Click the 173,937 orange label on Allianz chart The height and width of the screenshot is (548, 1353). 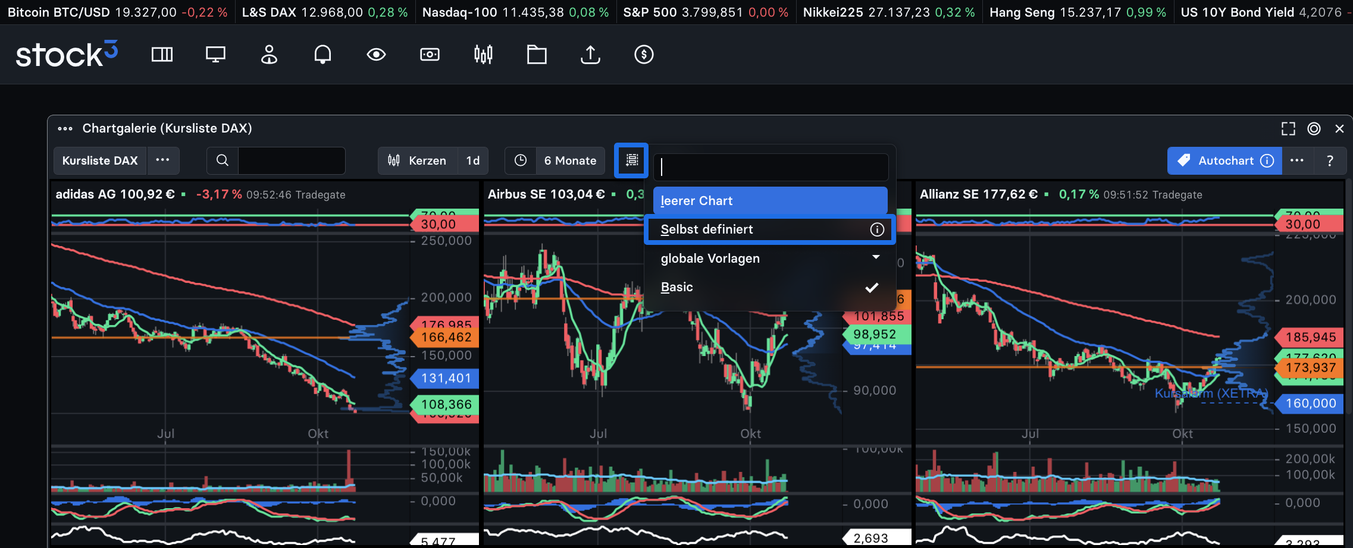point(1309,367)
